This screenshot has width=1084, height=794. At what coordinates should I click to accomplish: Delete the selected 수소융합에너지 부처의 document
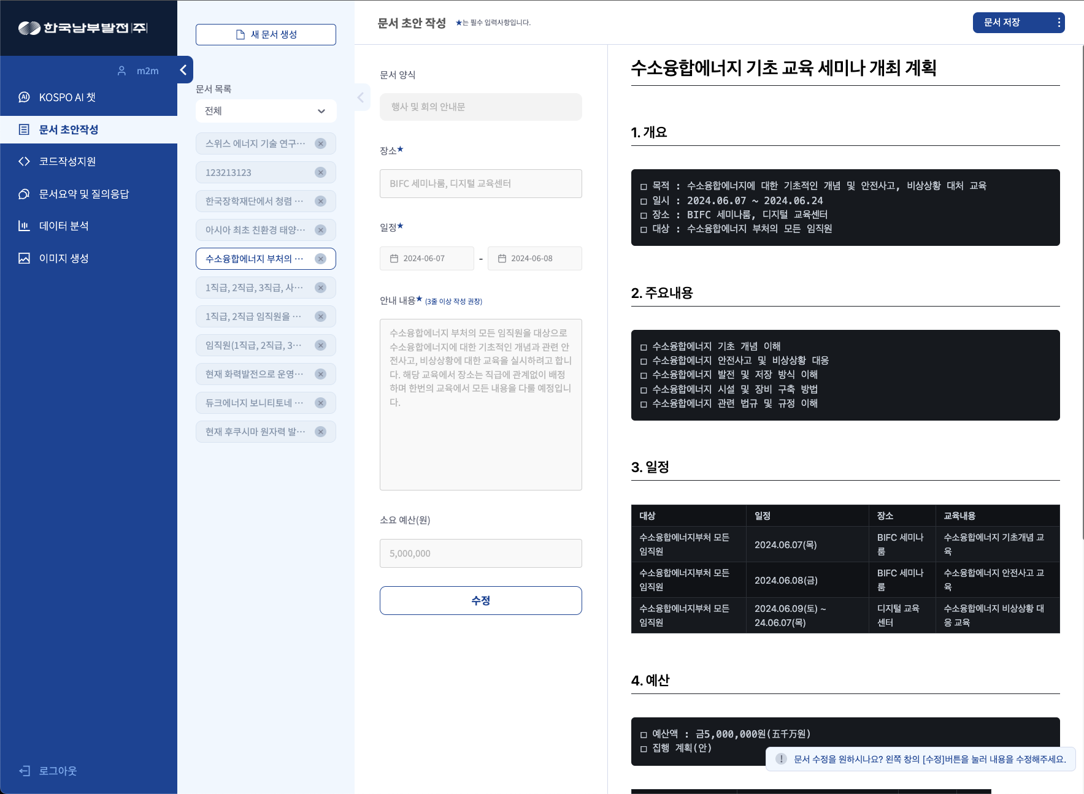320,259
